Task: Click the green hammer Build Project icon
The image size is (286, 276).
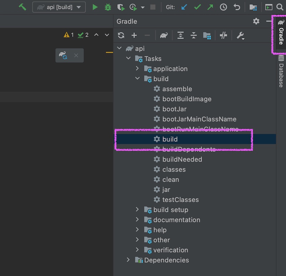Action: pyautogui.click(x=23, y=7)
